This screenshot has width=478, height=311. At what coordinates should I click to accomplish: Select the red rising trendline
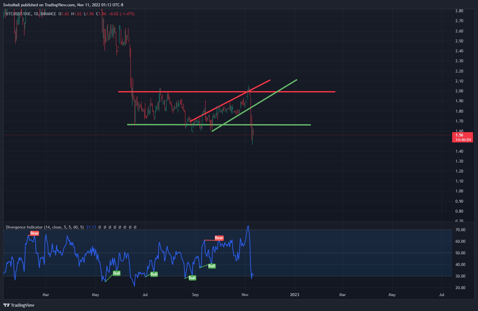[x=230, y=100]
